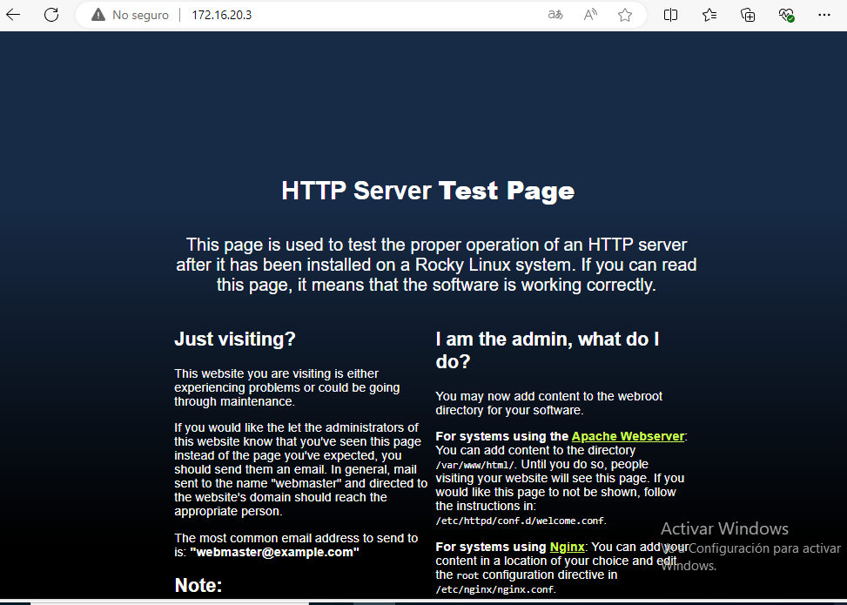This screenshot has width=847, height=605.
Task: Open the favorites list icon
Action: click(x=709, y=15)
